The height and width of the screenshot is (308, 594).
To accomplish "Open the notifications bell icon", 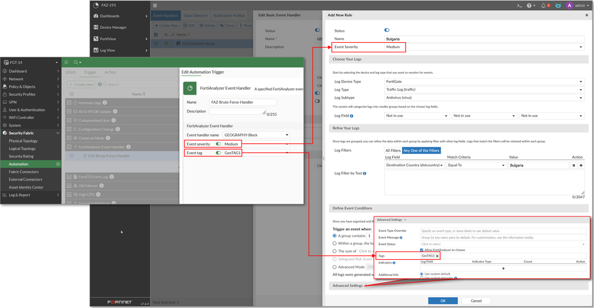I will pos(543,6).
